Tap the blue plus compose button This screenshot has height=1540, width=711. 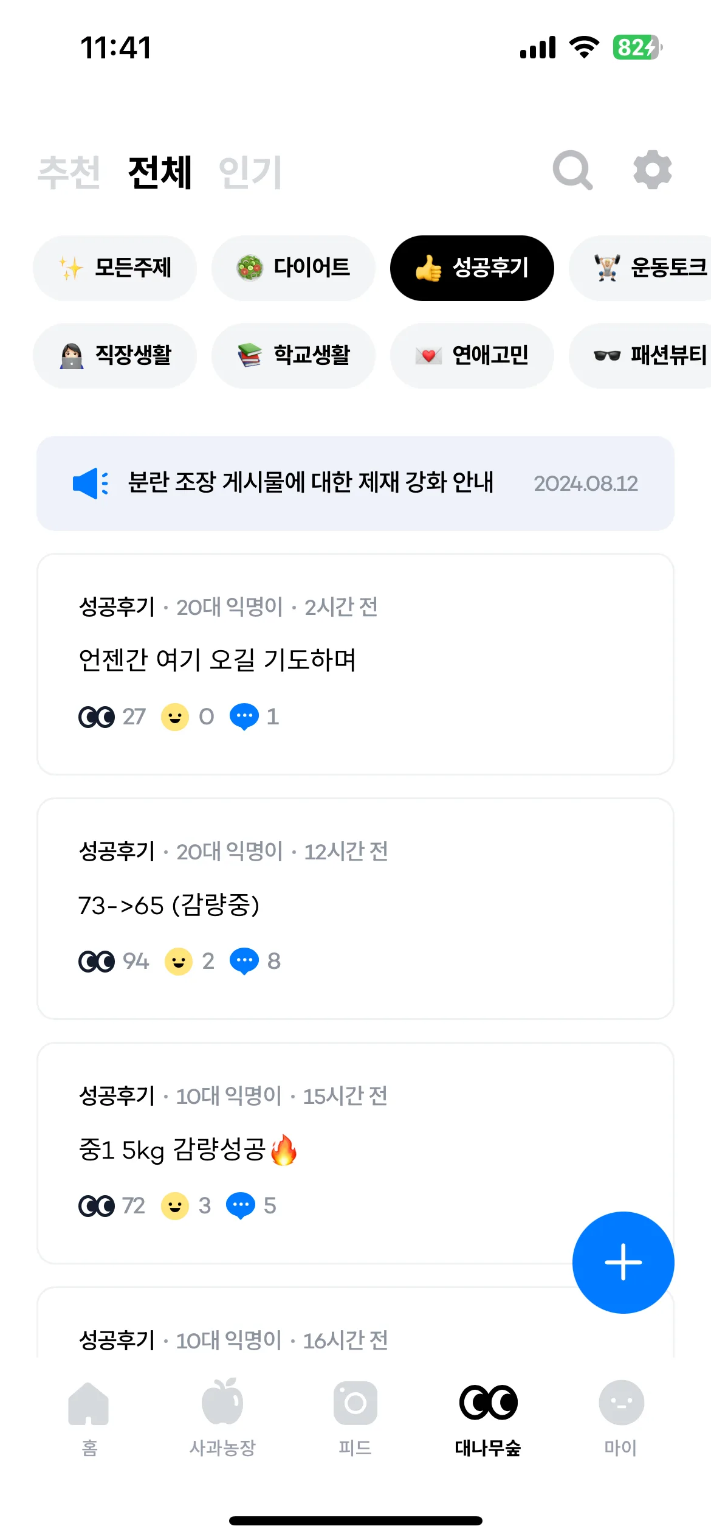pos(623,1262)
